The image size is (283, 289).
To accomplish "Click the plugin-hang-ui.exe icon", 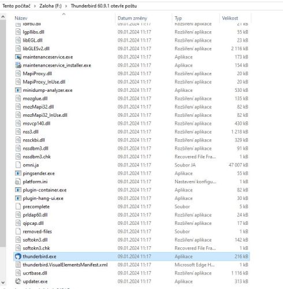I will (x=18, y=198).
